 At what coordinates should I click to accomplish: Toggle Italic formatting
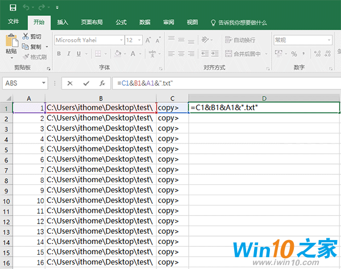pyautogui.click(x=70, y=54)
